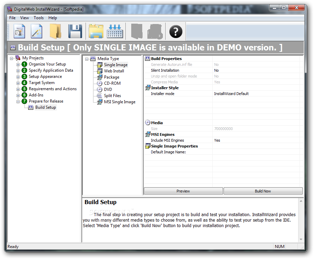Open the View menu

click(x=24, y=18)
